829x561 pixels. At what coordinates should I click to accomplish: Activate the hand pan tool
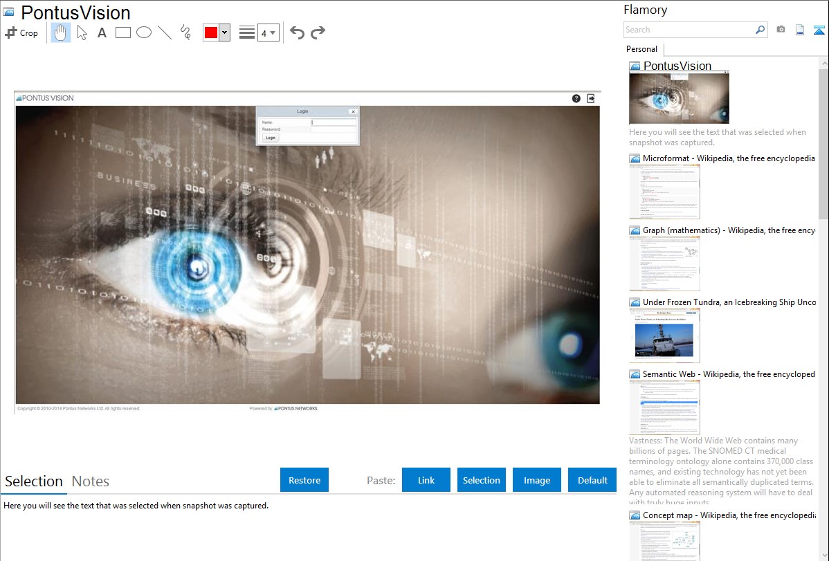coord(61,33)
